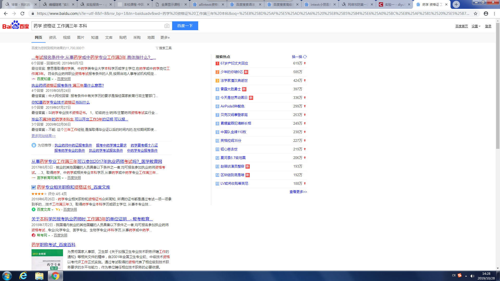Open the volume speaker tray icon
This screenshot has width=500, height=281.
click(x=472, y=276)
